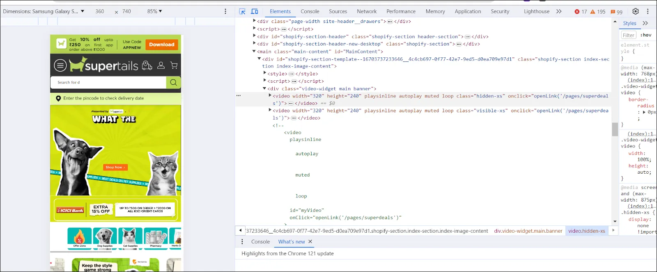This screenshot has width=657, height=272.
Task: Switch to the Console panel tab
Action: (x=310, y=11)
